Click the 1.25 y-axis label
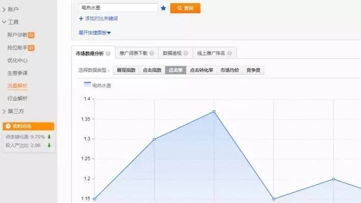 tap(86, 159)
